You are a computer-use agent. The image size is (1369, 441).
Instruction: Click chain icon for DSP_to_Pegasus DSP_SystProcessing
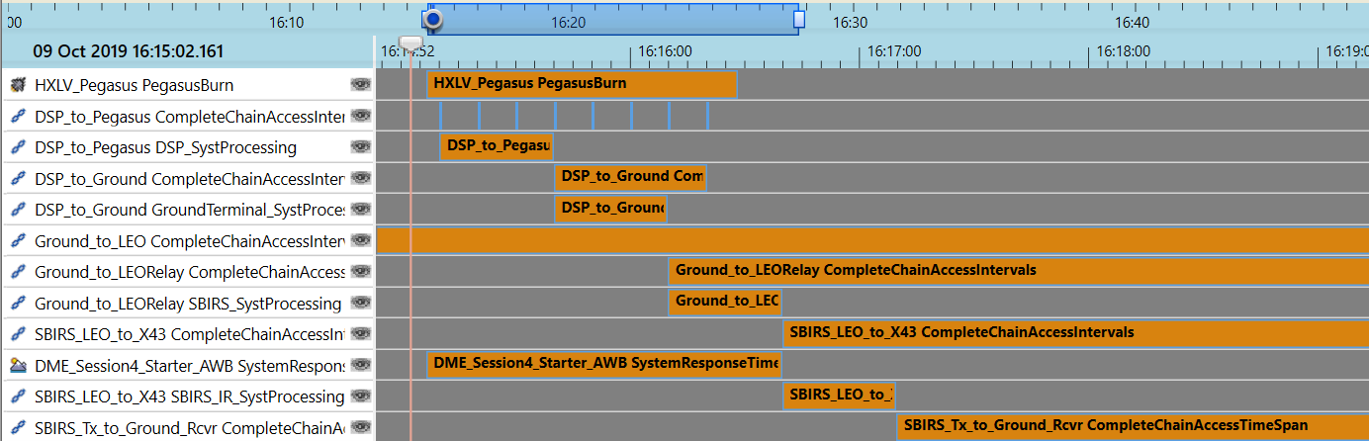pos(17,147)
